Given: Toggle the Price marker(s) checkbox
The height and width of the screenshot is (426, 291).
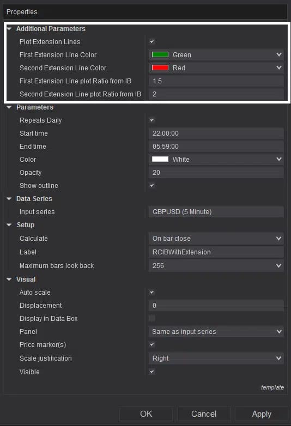Looking at the screenshot, I should pos(152,344).
